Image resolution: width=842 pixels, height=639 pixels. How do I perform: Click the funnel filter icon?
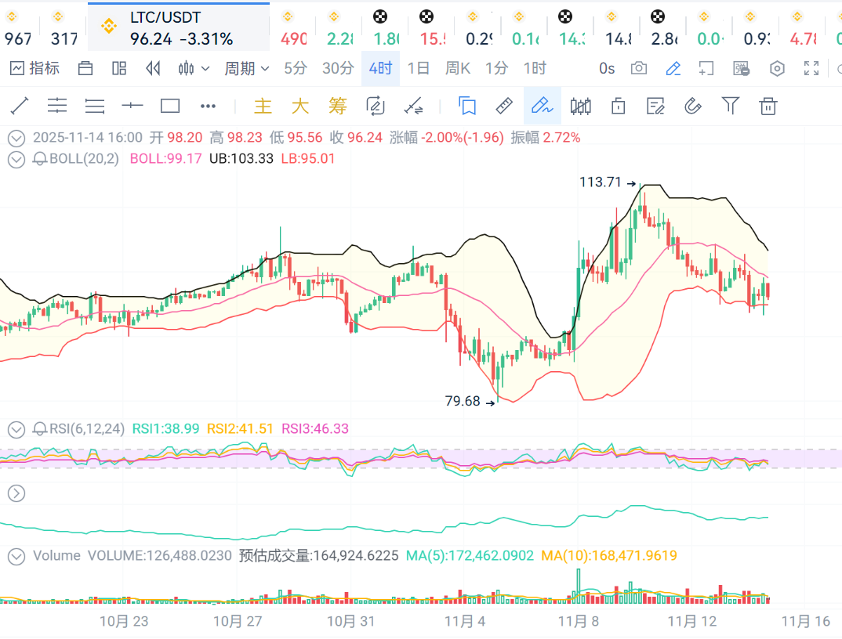coord(731,106)
